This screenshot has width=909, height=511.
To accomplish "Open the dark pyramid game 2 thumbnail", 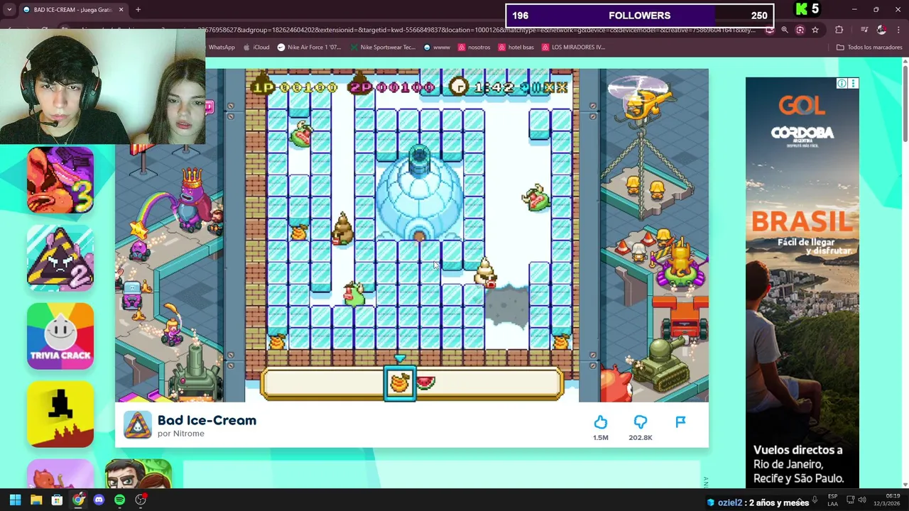I will point(60,258).
